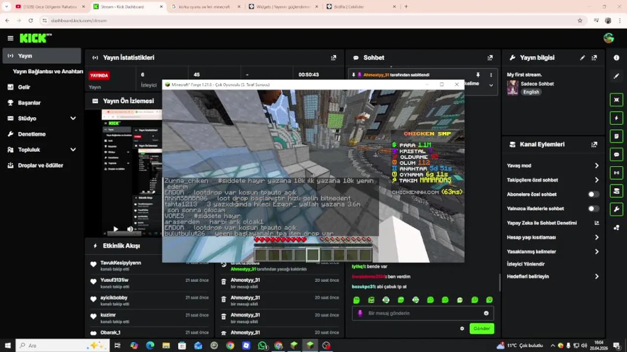Expand the pinned message with the chevron
This screenshot has height=352, width=627.
[x=491, y=85]
